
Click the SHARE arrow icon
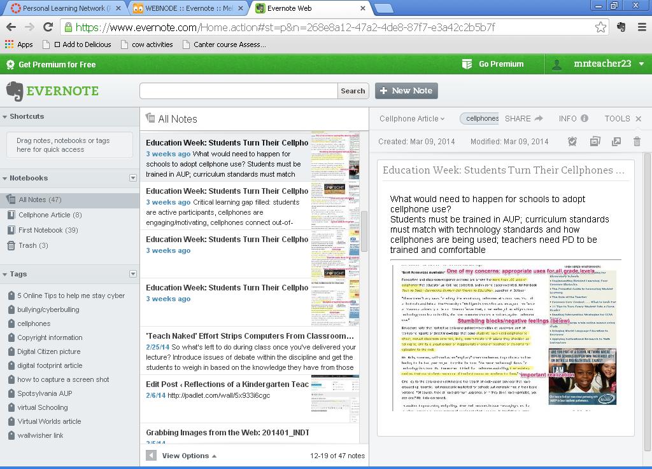(x=539, y=118)
